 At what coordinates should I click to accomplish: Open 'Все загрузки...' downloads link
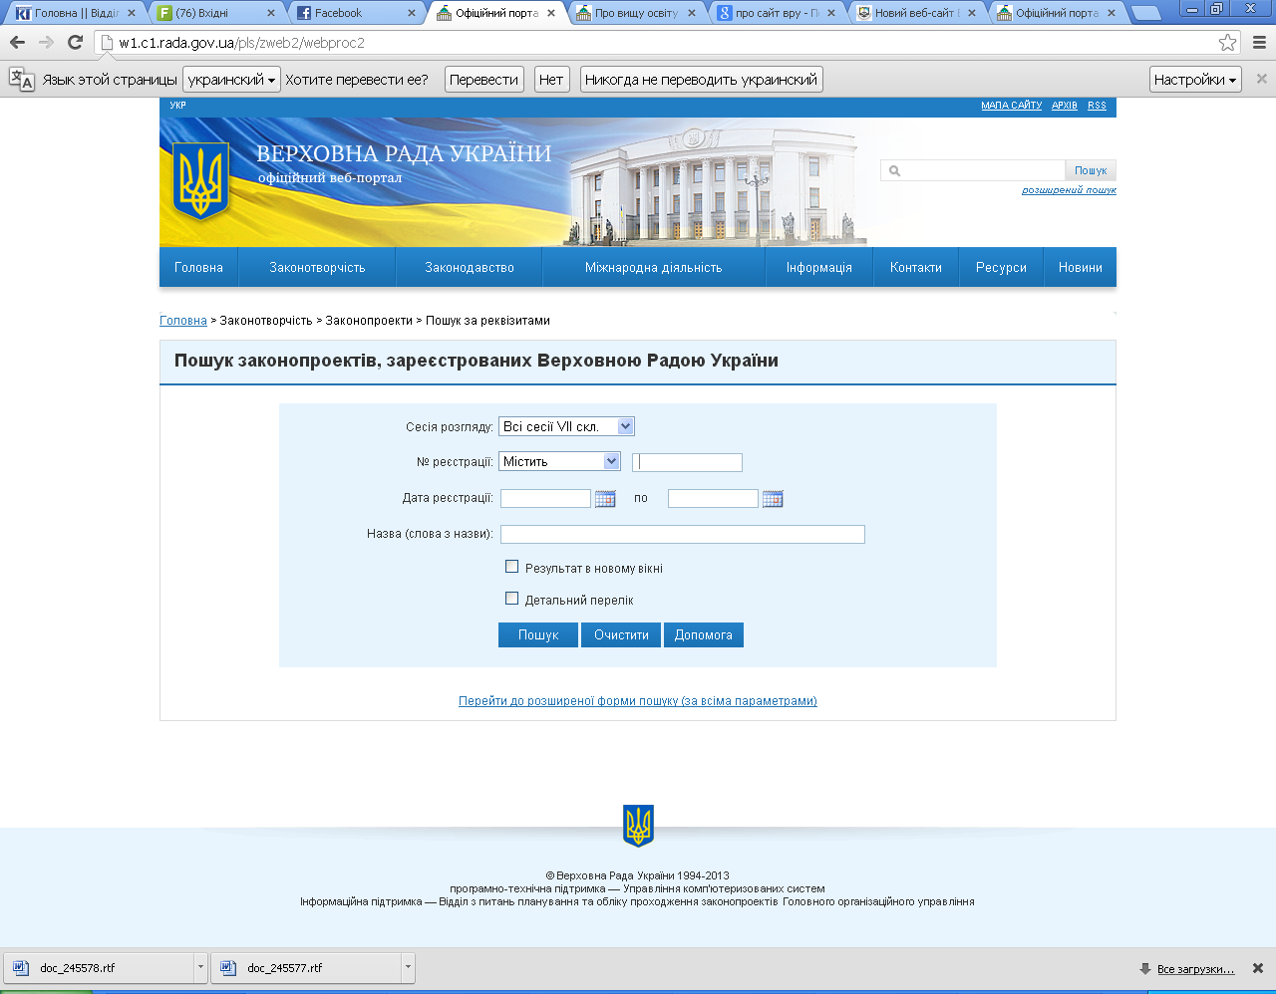[1195, 969]
